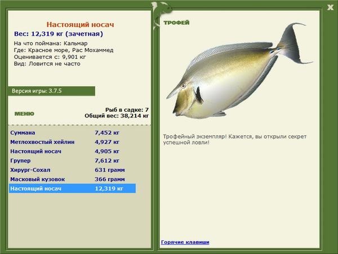
Task: Select the Хирург-Сохал row
Action: 72,170
